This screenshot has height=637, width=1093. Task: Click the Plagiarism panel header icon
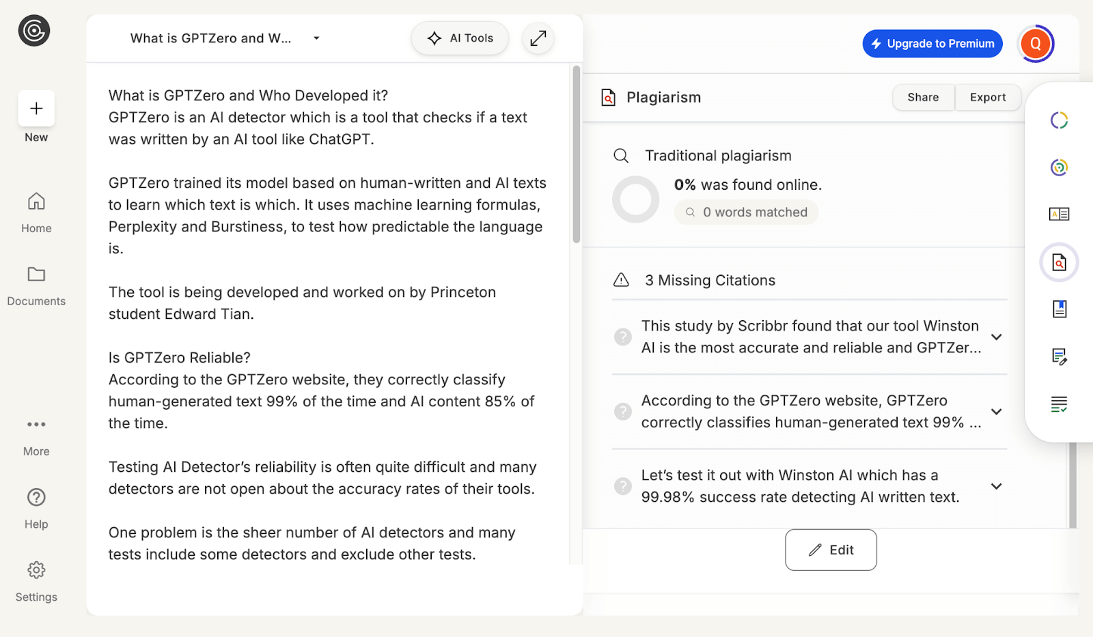pos(608,98)
